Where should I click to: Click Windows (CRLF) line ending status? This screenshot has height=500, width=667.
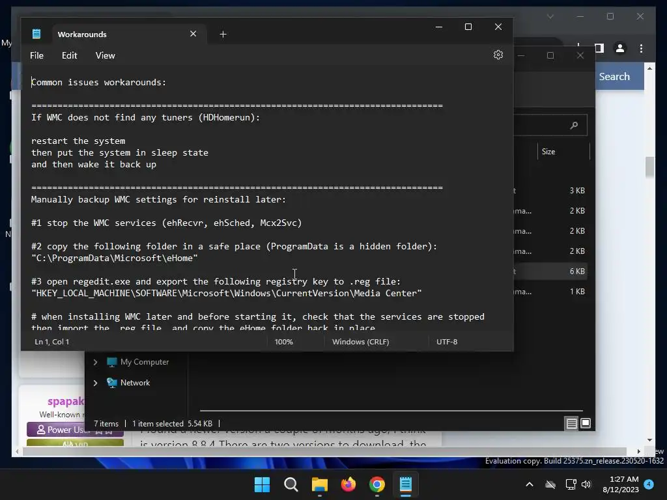pos(360,342)
